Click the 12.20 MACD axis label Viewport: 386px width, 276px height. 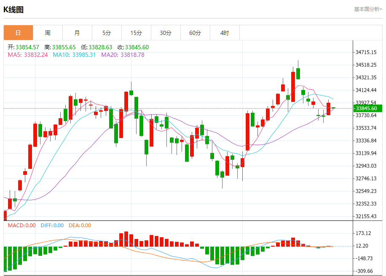(x=362, y=246)
